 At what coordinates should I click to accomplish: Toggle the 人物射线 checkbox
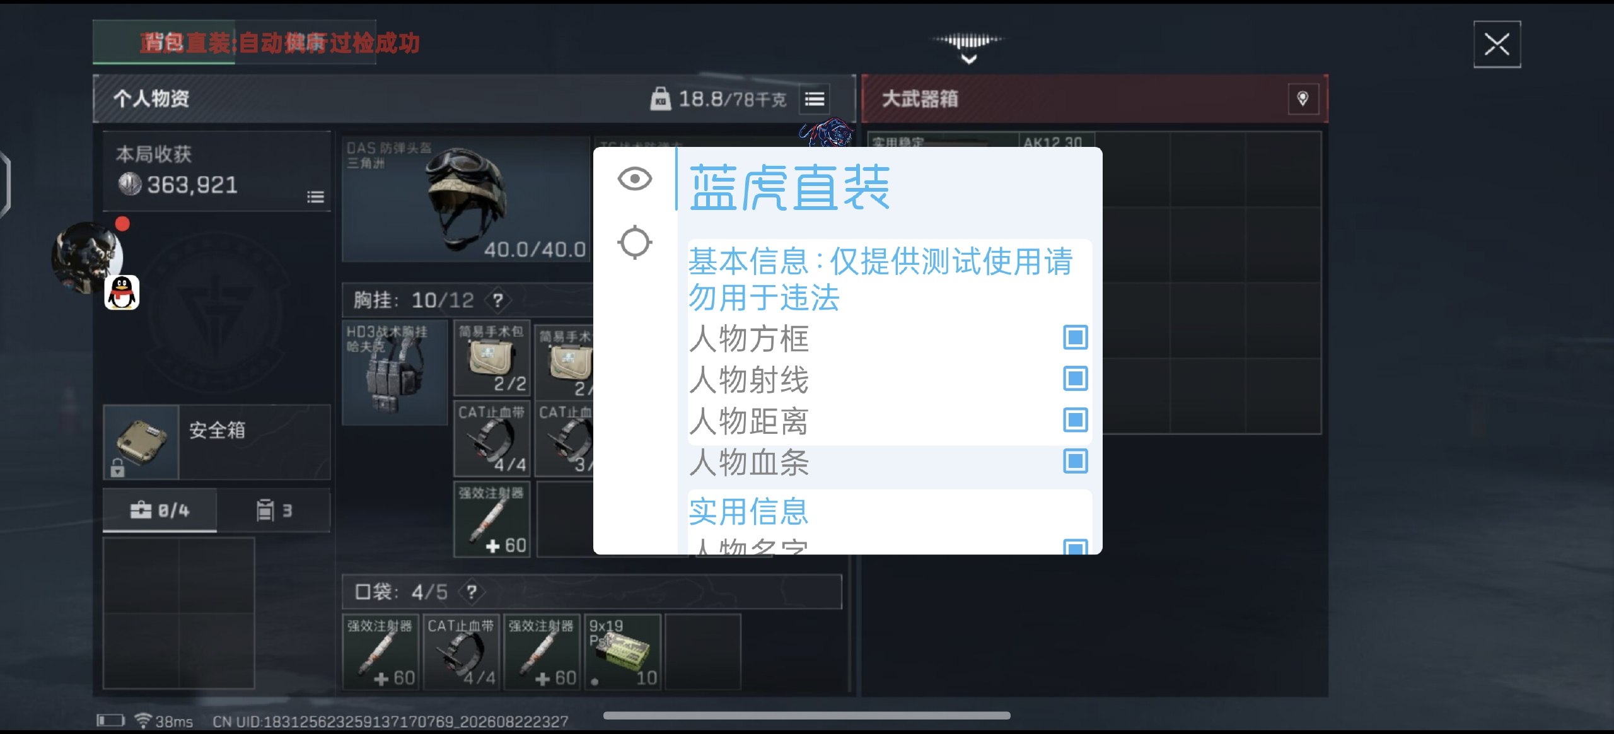(x=1075, y=378)
